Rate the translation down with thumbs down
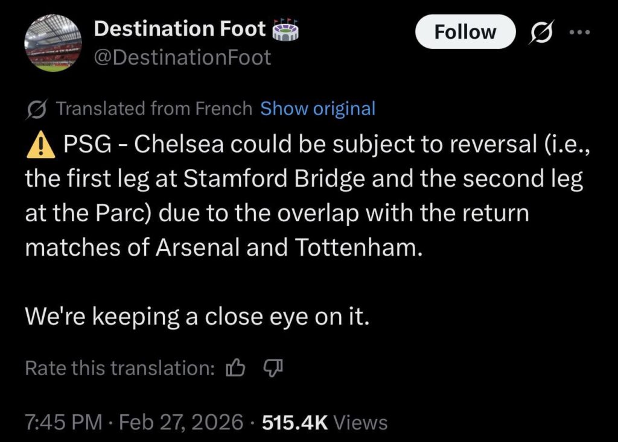The height and width of the screenshot is (442, 618). 273,368
